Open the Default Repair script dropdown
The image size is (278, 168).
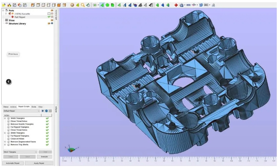pyautogui.click(x=22, y=111)
